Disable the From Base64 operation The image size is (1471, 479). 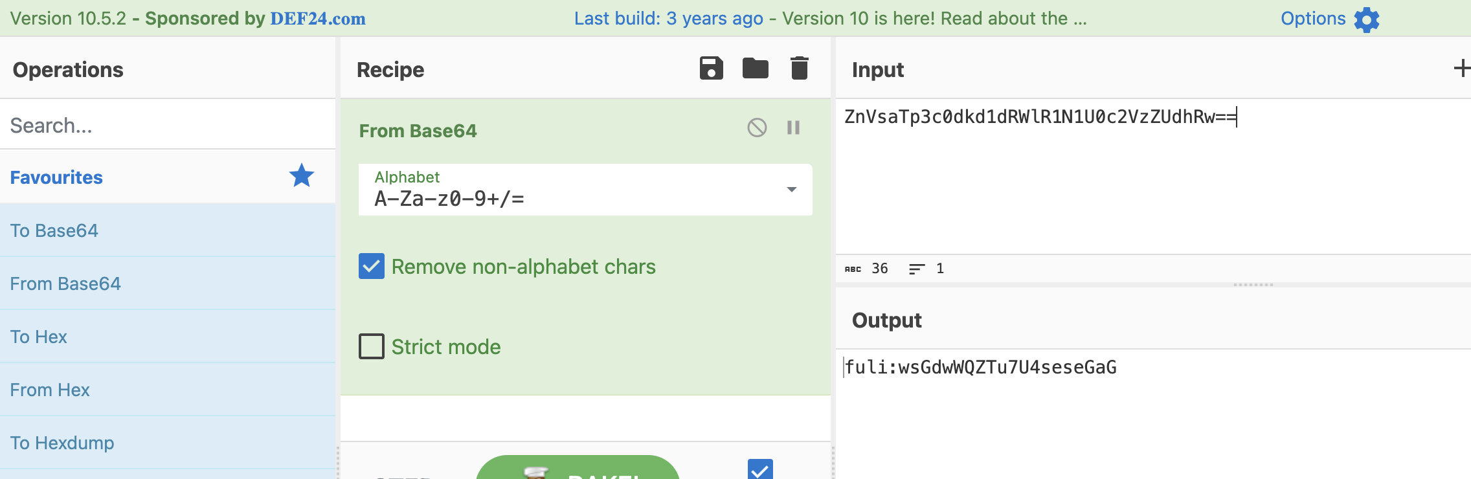click(757, 128)
